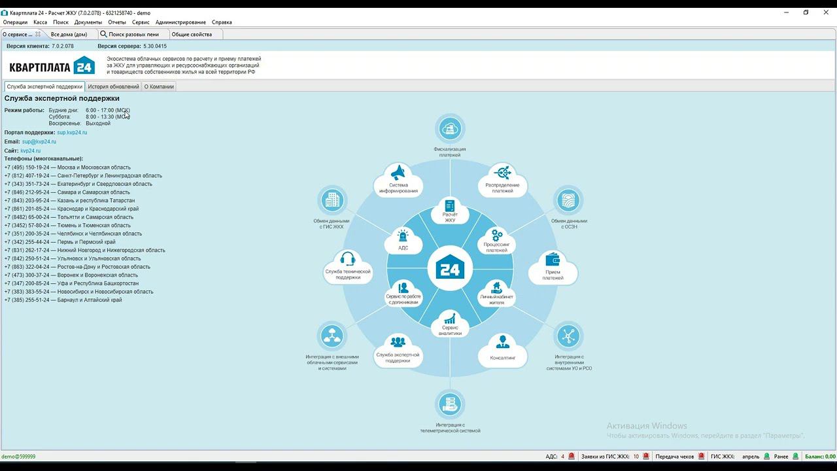Click the Версия сервера 5.30.0415 text

(x=132, y=46)
